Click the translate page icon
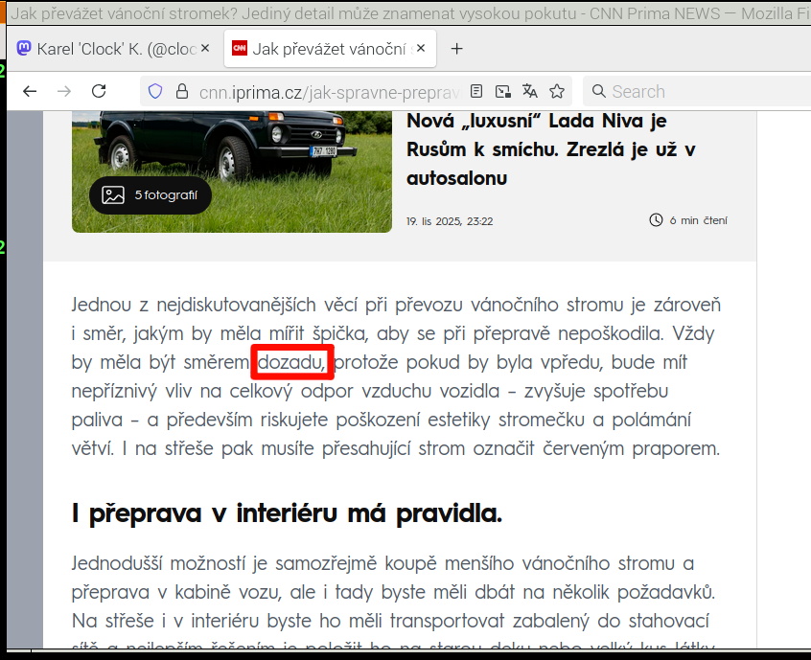The image size is (811, 660). pyautogui.click(x=530, y=91)
